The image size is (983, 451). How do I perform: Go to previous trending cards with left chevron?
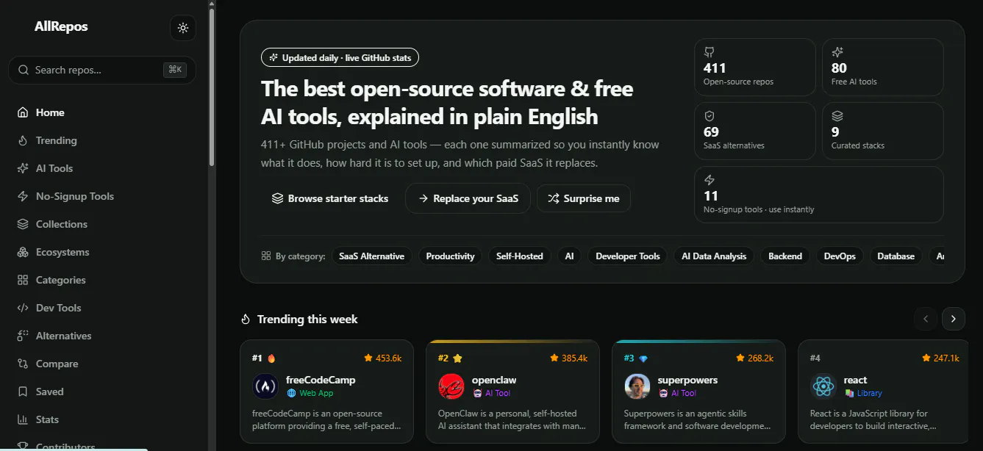click(926, 319)
